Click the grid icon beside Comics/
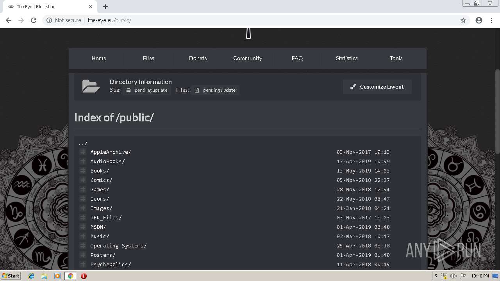 pyautogui.click(x=83, y=180)
